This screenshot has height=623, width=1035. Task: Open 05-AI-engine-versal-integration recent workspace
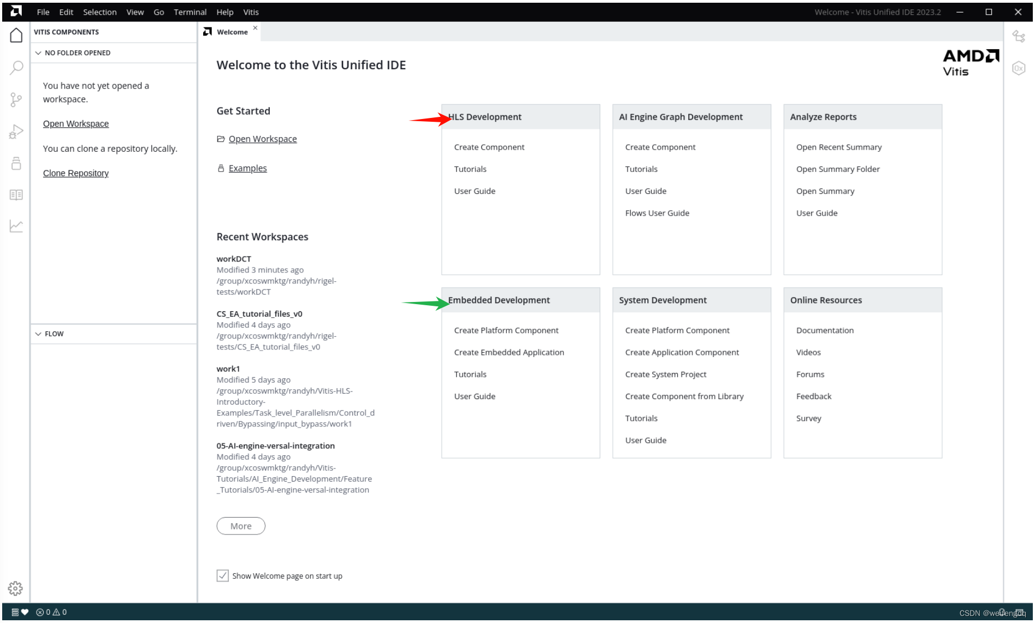click(276, 446)
